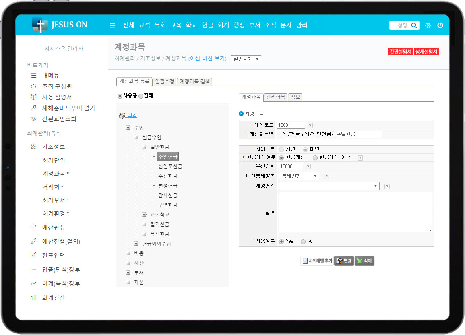Click the help icon beside 계정연결 dropdown
Screen dimensions: 465x335
click(387, 186)
